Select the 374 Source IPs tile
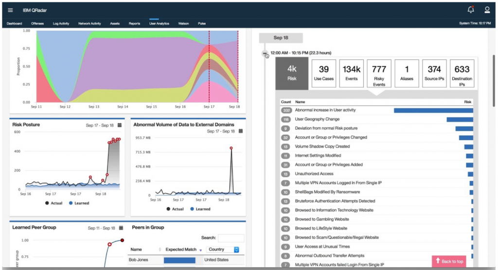 434,73
